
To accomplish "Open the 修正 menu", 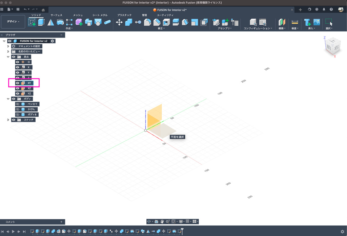I will point(161,28).
